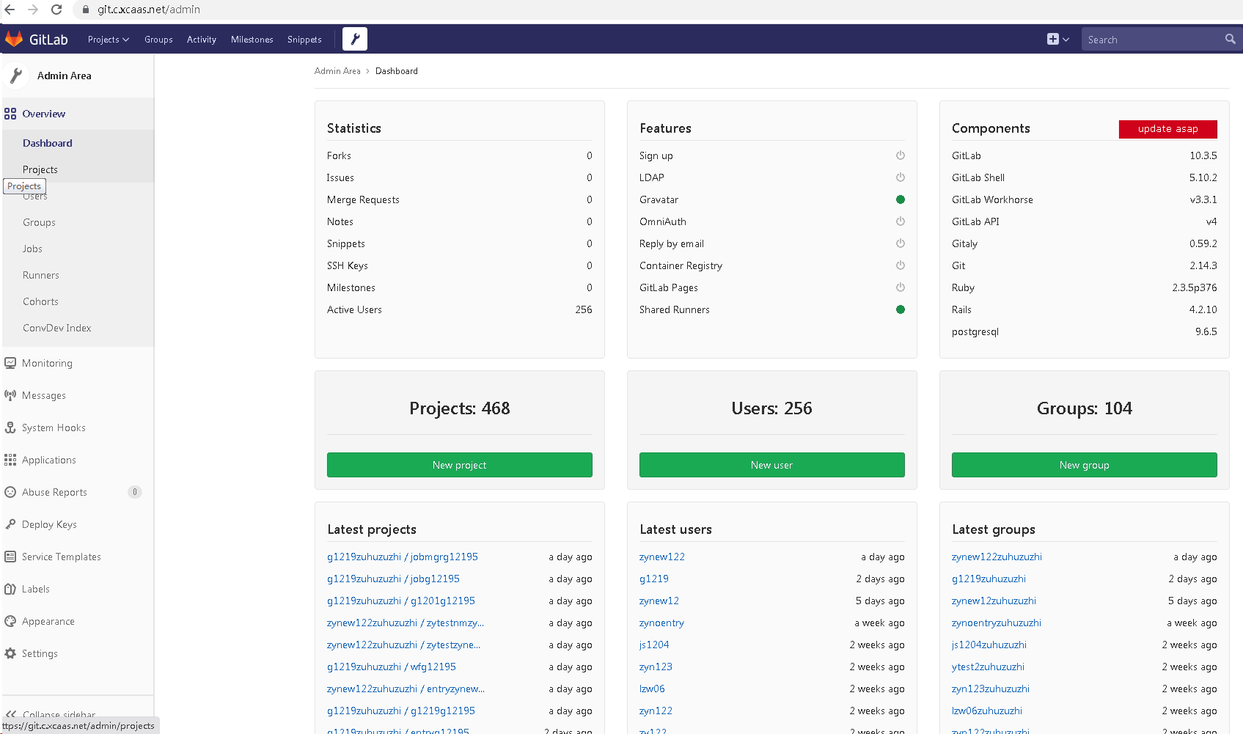Click the LDAP power status icon
This screenshot has width=1243, height=734.
[x=901, y=177]
